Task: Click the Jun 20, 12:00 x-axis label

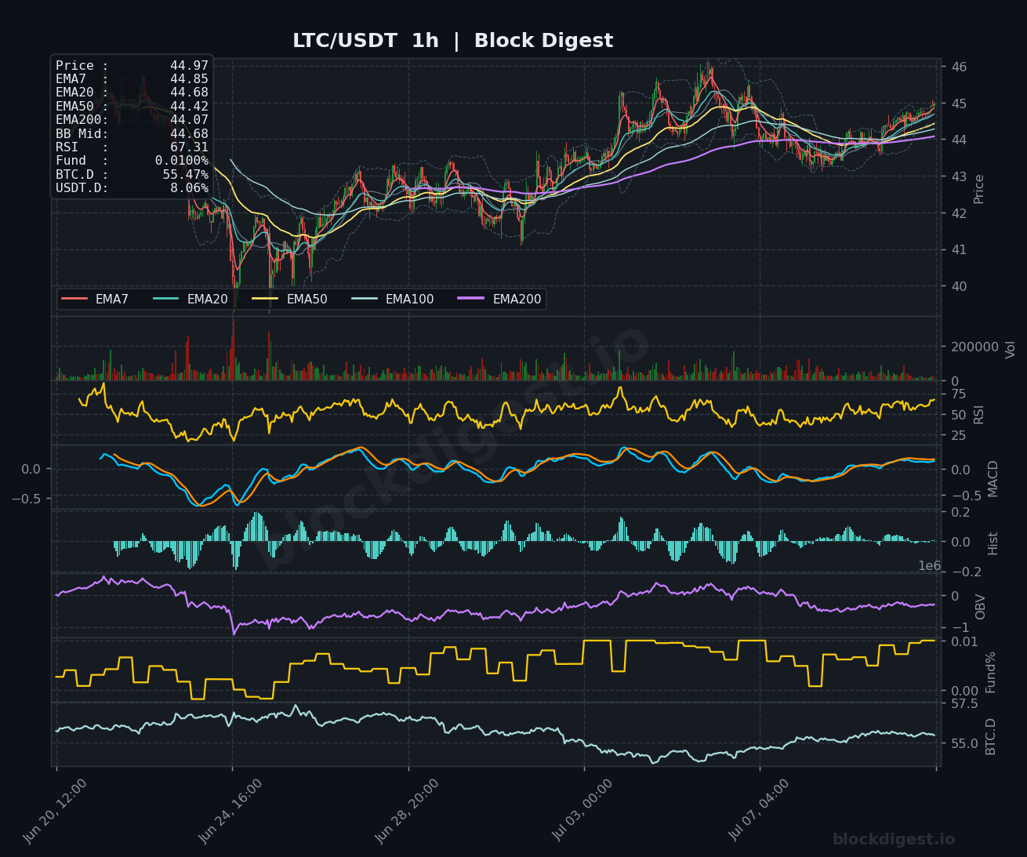Action: pyautogui.click(x=55, y=811)
